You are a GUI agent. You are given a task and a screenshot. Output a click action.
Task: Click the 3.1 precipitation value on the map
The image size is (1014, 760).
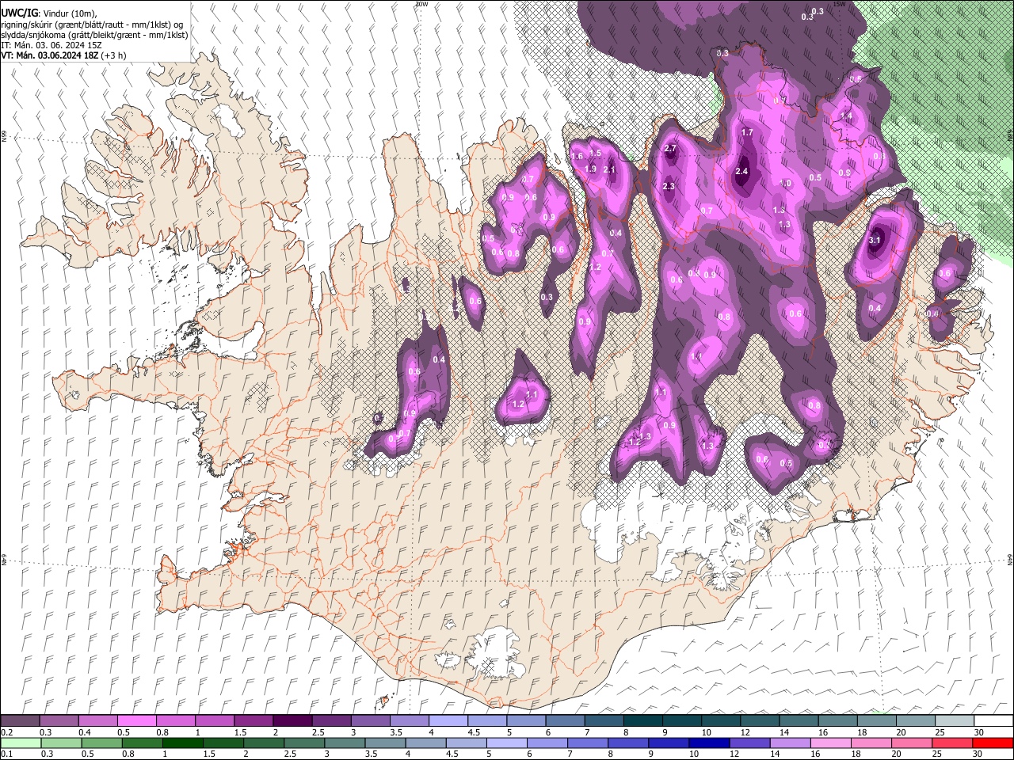875,240
